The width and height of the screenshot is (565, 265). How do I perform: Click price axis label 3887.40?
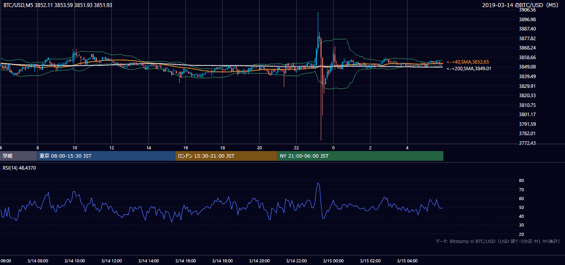(x=527, y=29)
